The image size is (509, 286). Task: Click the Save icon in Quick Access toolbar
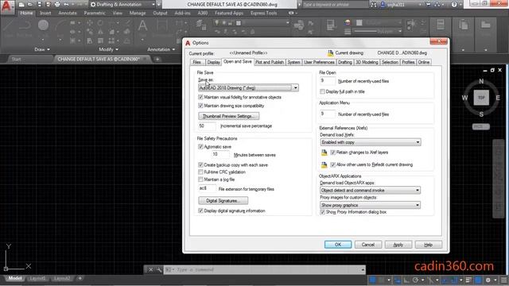coord(39,5)
